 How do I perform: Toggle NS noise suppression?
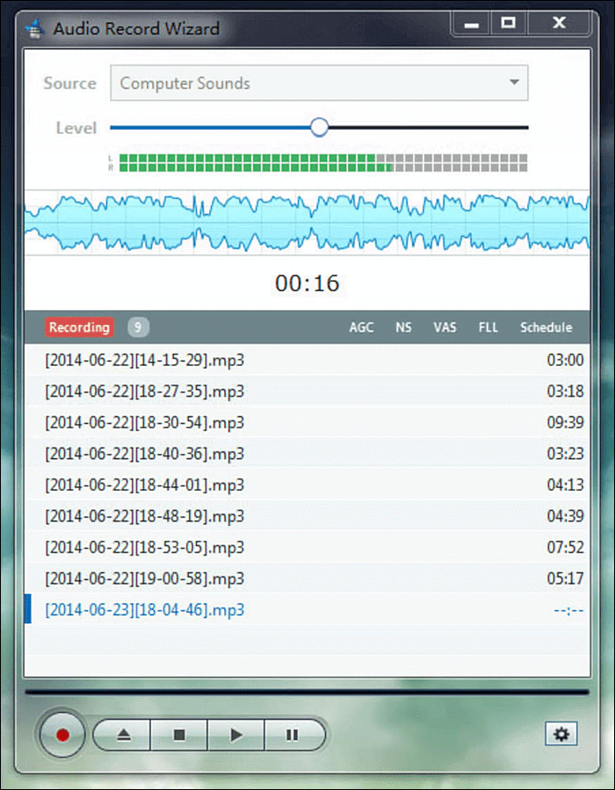[403, 327]
